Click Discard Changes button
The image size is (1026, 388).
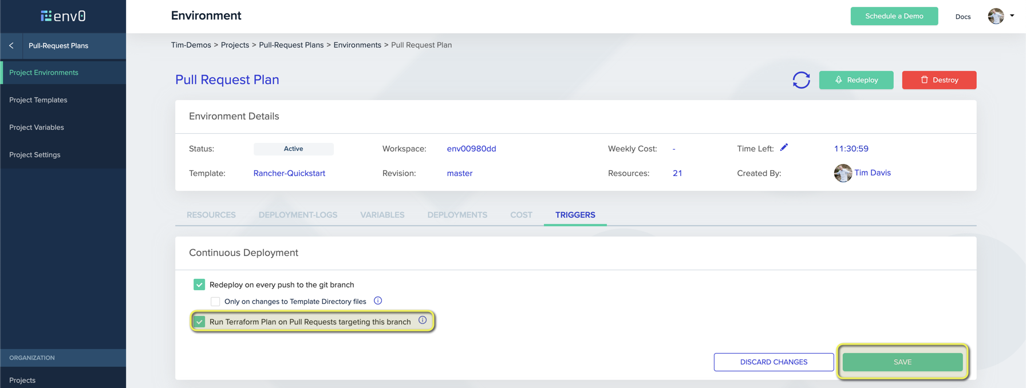coord(774,362)
